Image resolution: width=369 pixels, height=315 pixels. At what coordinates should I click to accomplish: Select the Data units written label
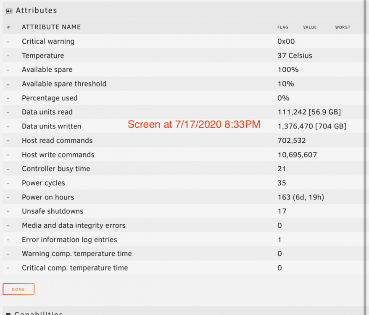[52, 126]
